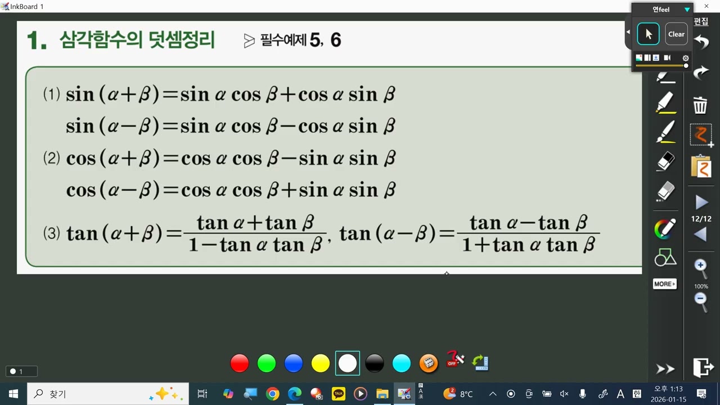
Task: Choose the lasso selection tool
Action: click(x=701, y=136)
